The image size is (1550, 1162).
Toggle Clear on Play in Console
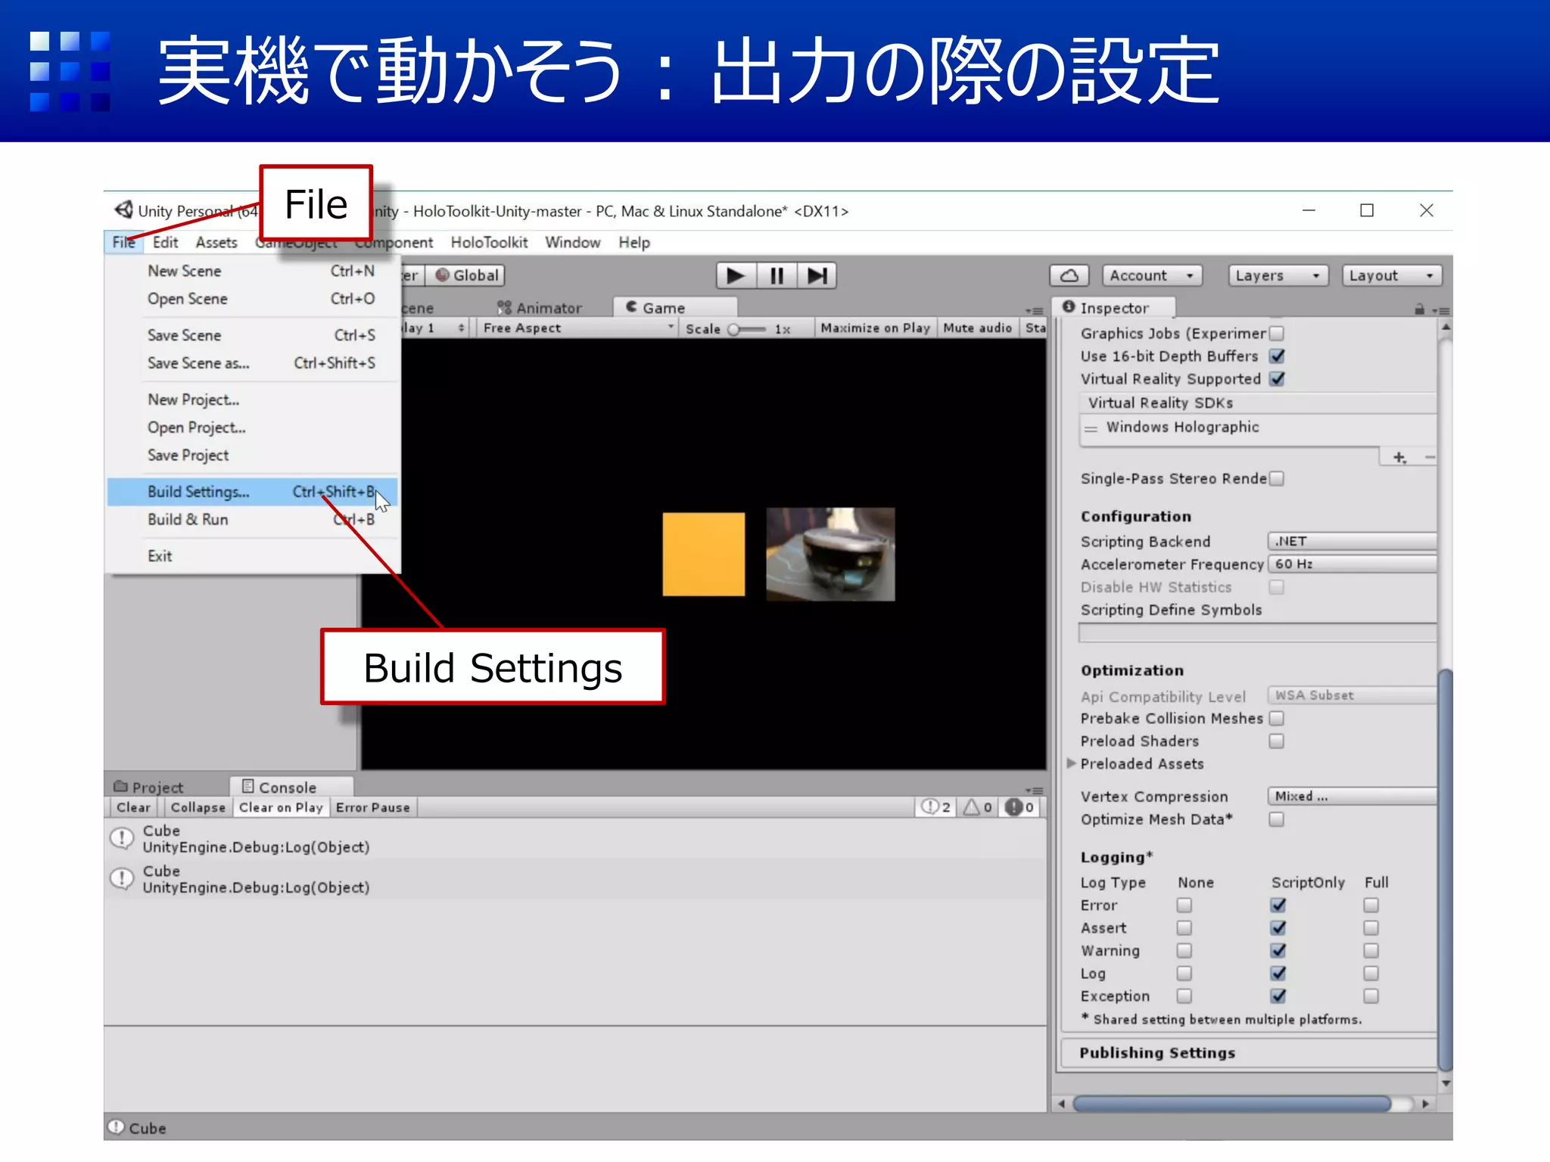point(281,807)
